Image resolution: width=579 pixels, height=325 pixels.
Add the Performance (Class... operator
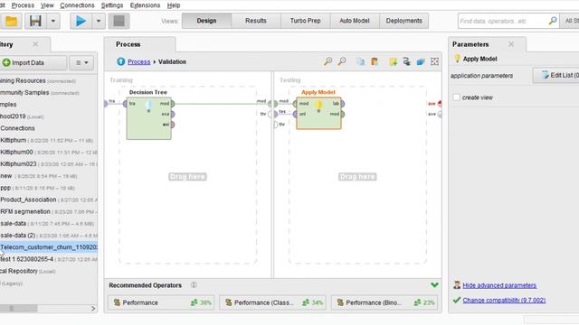[x=273, y=302]
